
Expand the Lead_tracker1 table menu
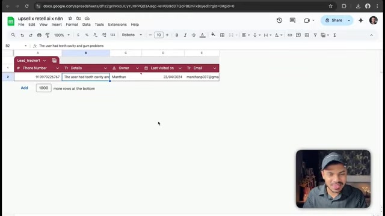45,61
